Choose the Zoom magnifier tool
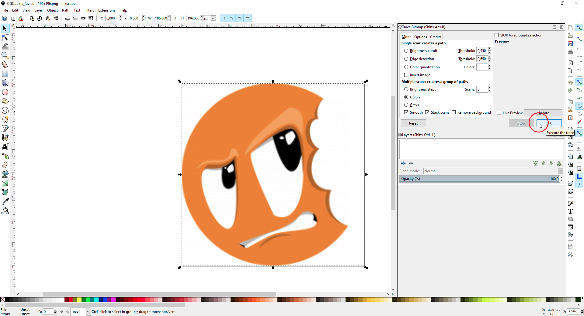The image size is (584, 316). [x=5, y=56]
